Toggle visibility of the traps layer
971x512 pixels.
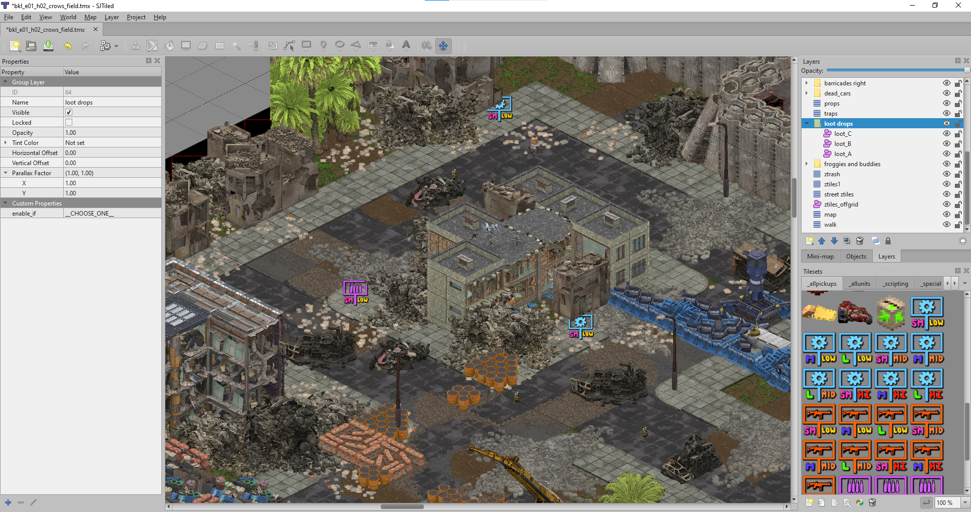click(x=947, y=114)
